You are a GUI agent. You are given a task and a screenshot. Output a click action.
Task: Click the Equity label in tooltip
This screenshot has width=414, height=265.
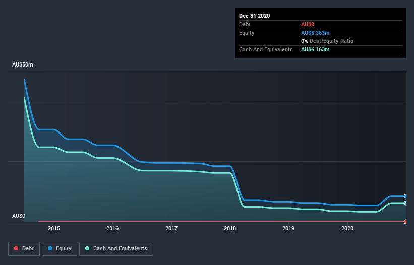[x=247, y=33]
